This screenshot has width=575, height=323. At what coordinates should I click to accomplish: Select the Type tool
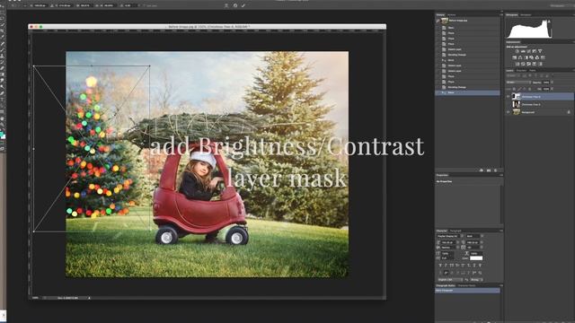coord(2,100)
